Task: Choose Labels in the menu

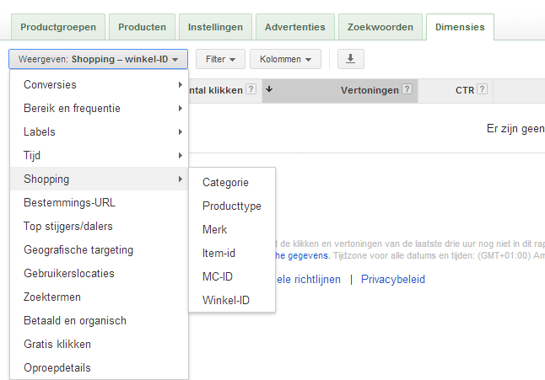Action: [x=99, y=132]
